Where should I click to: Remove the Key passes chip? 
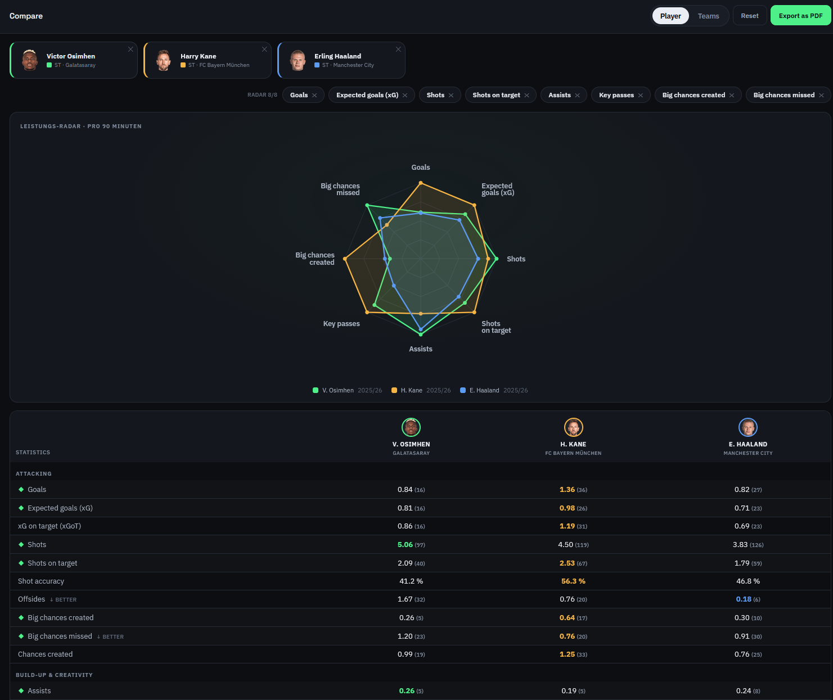(x=641, y=96)
